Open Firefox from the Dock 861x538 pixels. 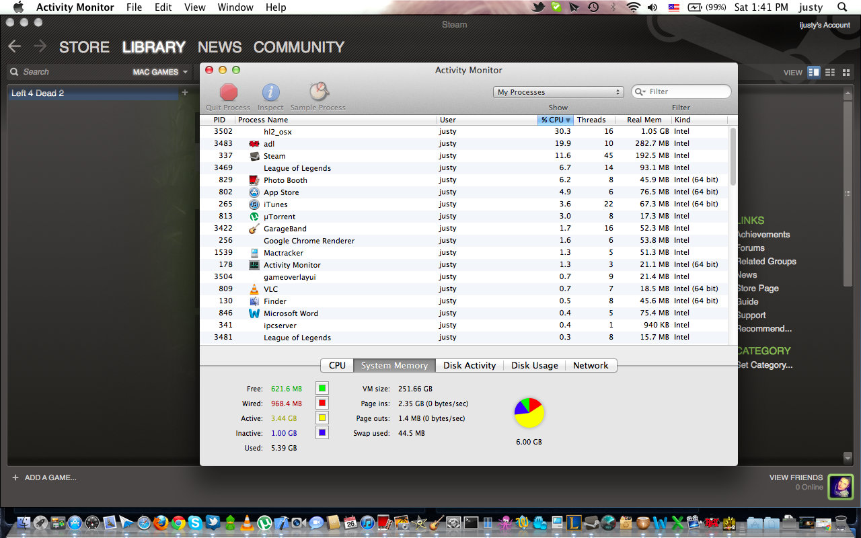tap(160, 523)
